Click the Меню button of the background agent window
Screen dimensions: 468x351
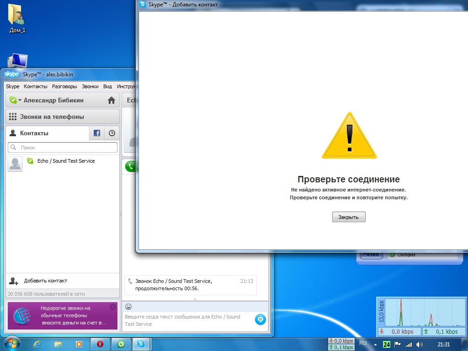click(371, 255)
